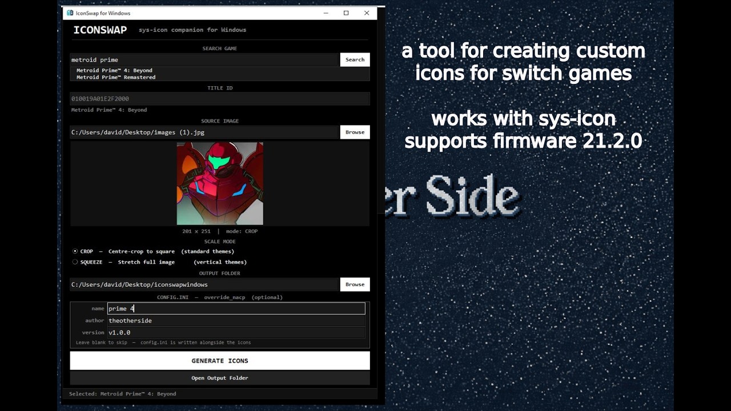731x411 pixels.
Task: Click GENERATE ICONS button
Action: 220,361
